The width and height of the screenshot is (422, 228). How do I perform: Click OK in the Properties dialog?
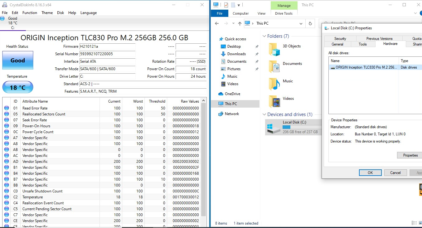[370, 173]
